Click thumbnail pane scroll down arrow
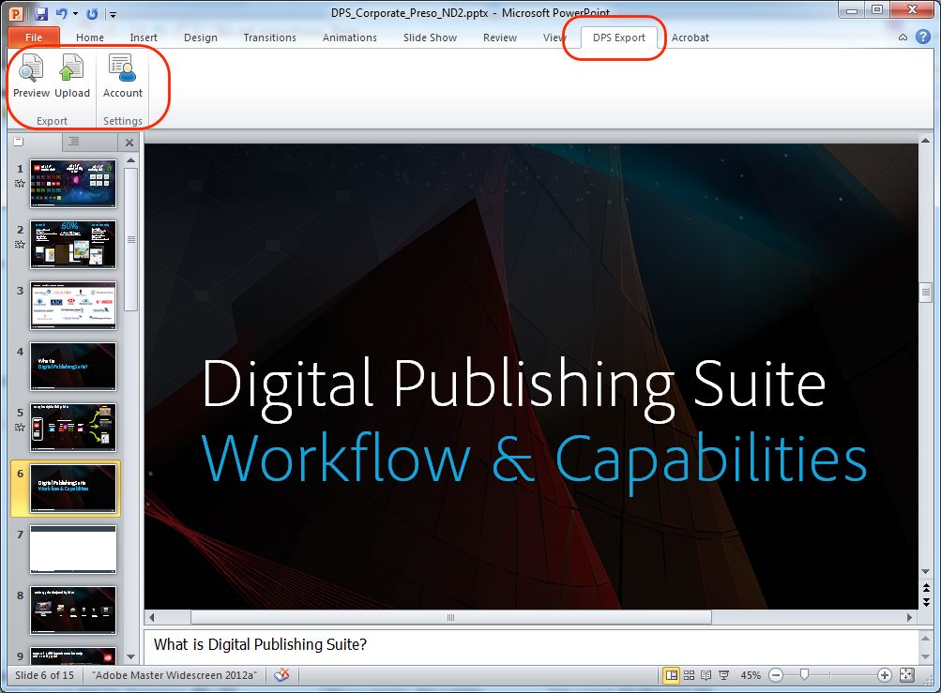The height and width of the screenshot is (693, 941). pyautogui.click(x=130, y=657)
